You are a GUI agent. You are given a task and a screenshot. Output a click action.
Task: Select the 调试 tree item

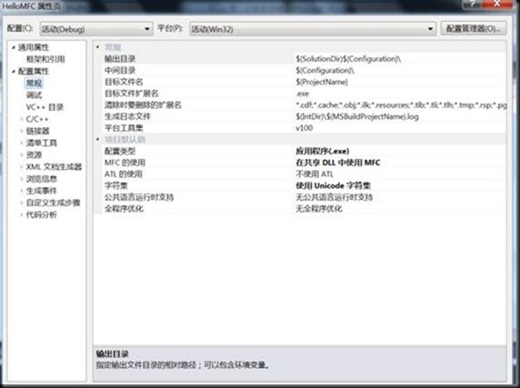[x=34, y=95]
